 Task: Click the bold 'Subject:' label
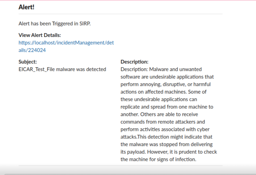[28, 62]
